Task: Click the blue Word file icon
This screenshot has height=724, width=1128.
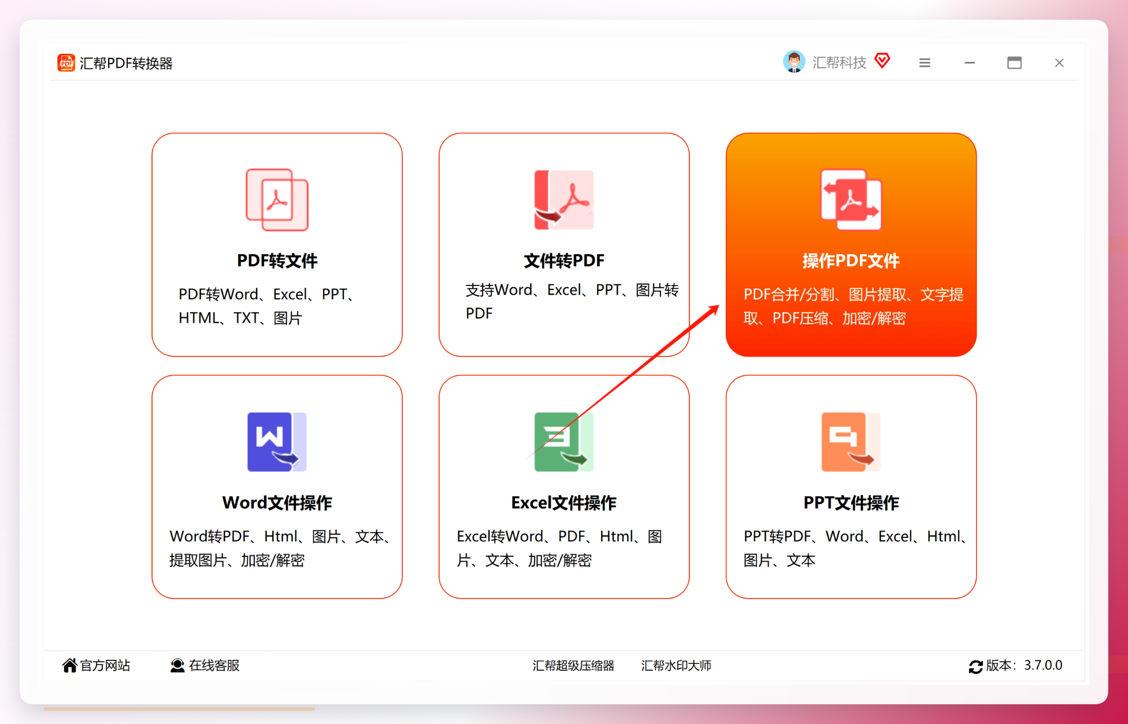Action: tap(277, 442)
